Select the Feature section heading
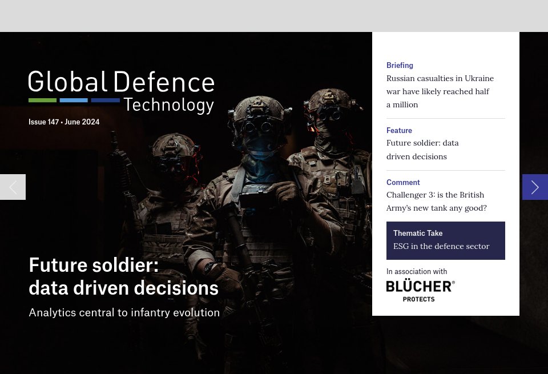This screenshot has height=374, width=548. [x=399, y=130]
